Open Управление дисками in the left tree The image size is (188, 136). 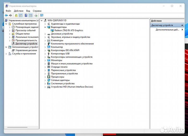pos(26,50)
